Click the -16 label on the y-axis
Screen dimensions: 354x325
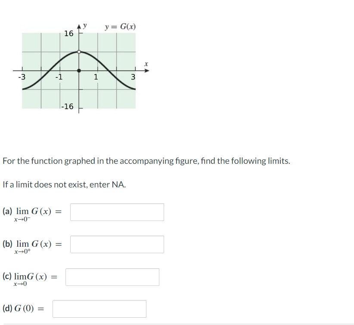point(67,107)
